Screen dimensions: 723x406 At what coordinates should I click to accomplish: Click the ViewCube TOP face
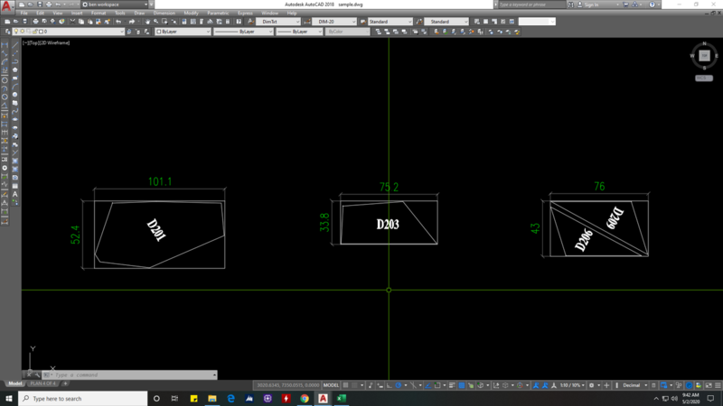coord(704,56)
